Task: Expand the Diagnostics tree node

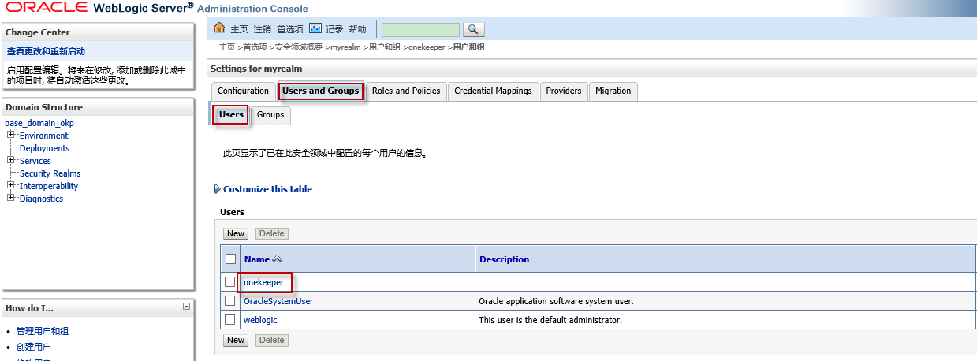Action: point(11,198)
